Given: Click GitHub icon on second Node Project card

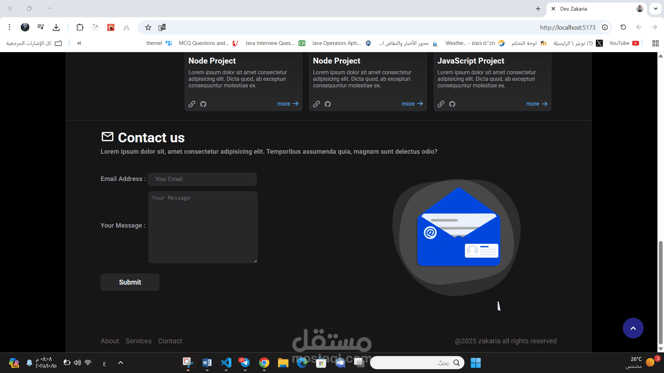Looking at the screenshot, I should pos(328,104).
